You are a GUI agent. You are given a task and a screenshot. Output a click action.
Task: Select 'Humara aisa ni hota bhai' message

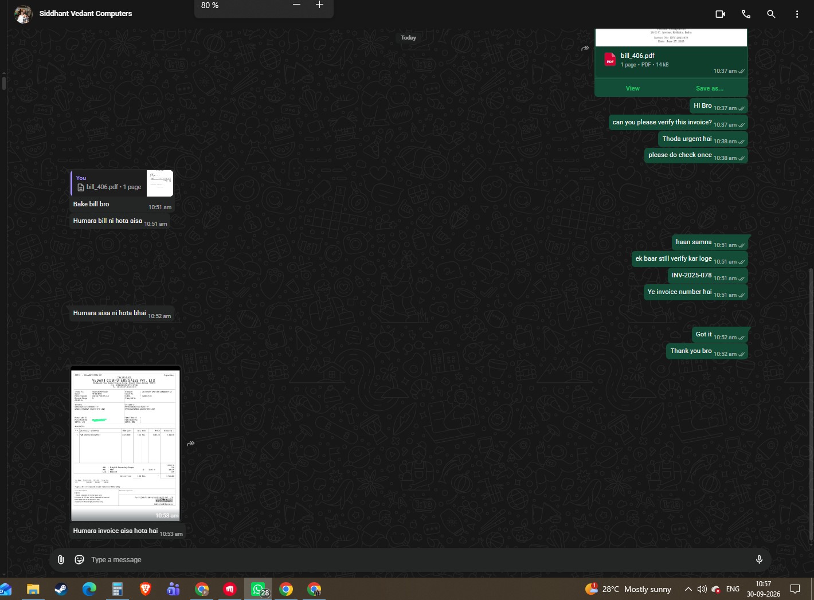click(x=122, y=313)
